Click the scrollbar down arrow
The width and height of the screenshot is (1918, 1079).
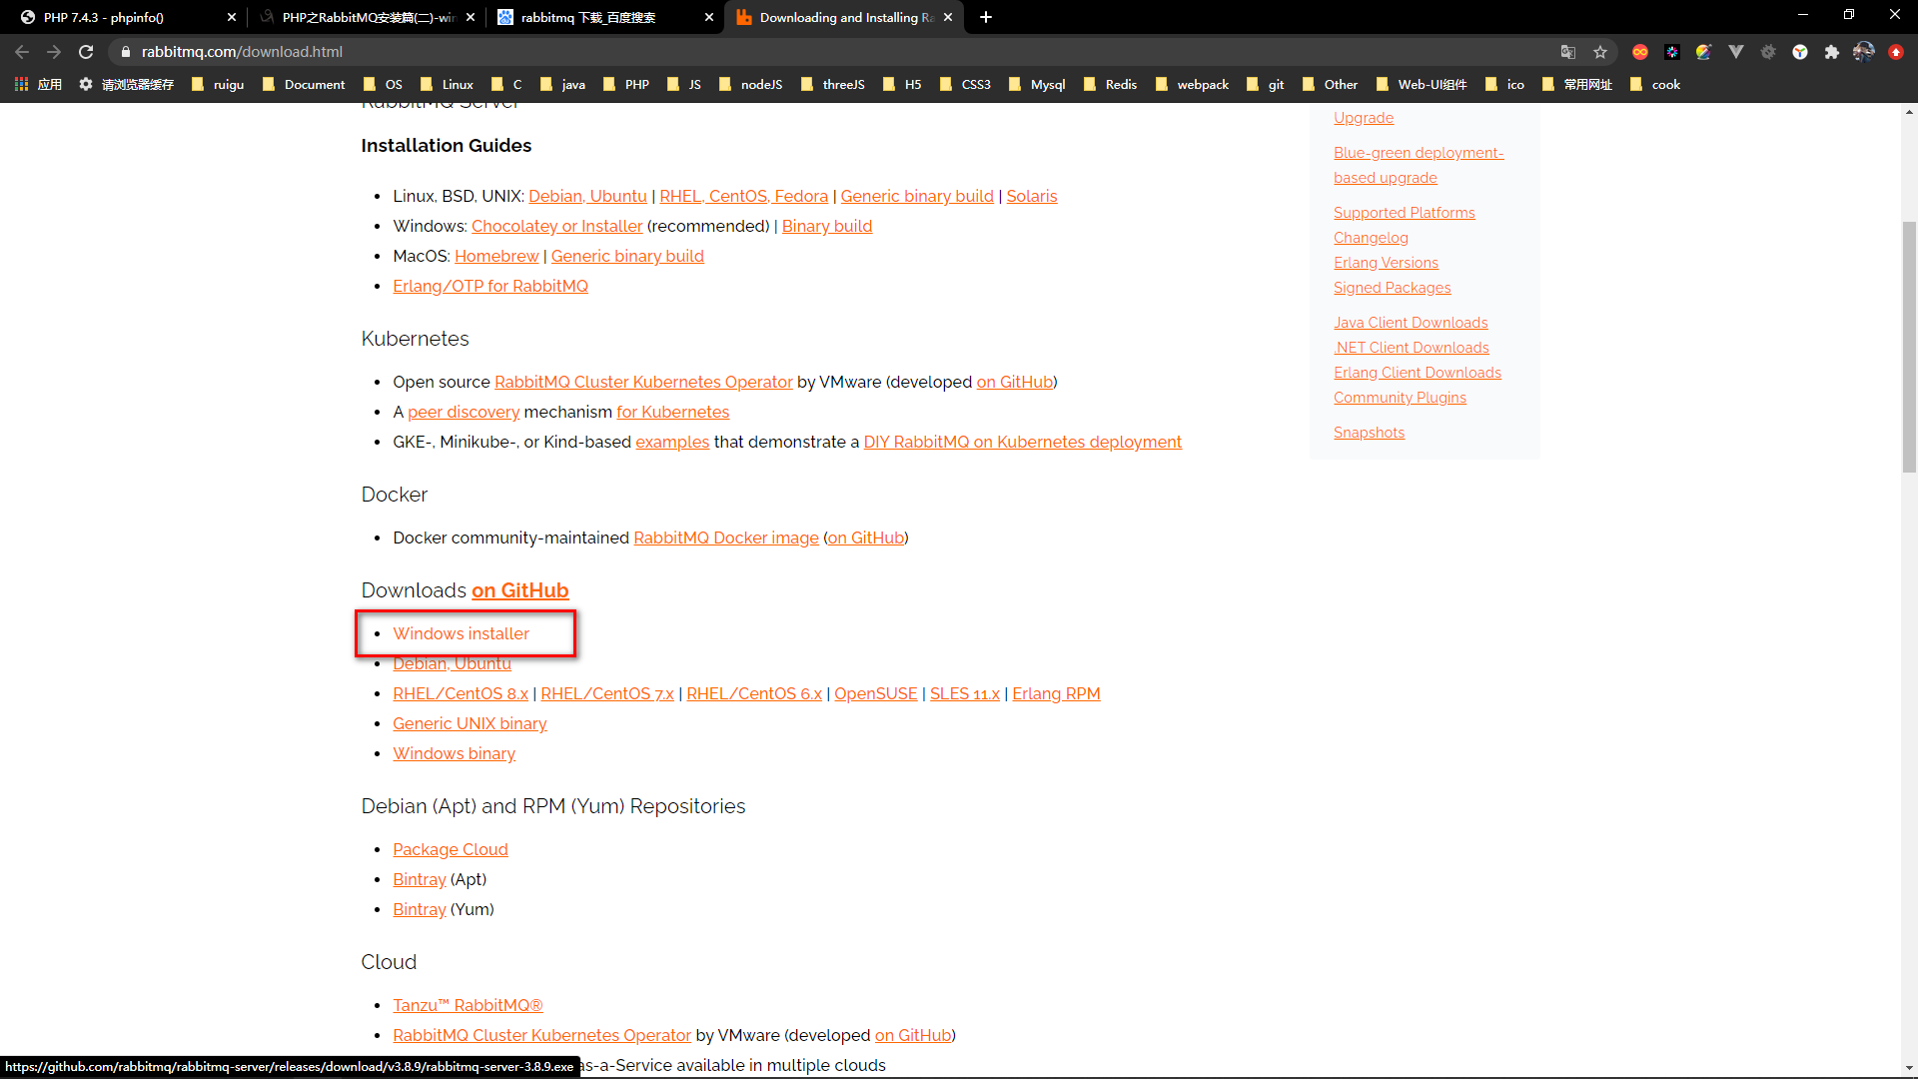click(x=1909, y=1069)
